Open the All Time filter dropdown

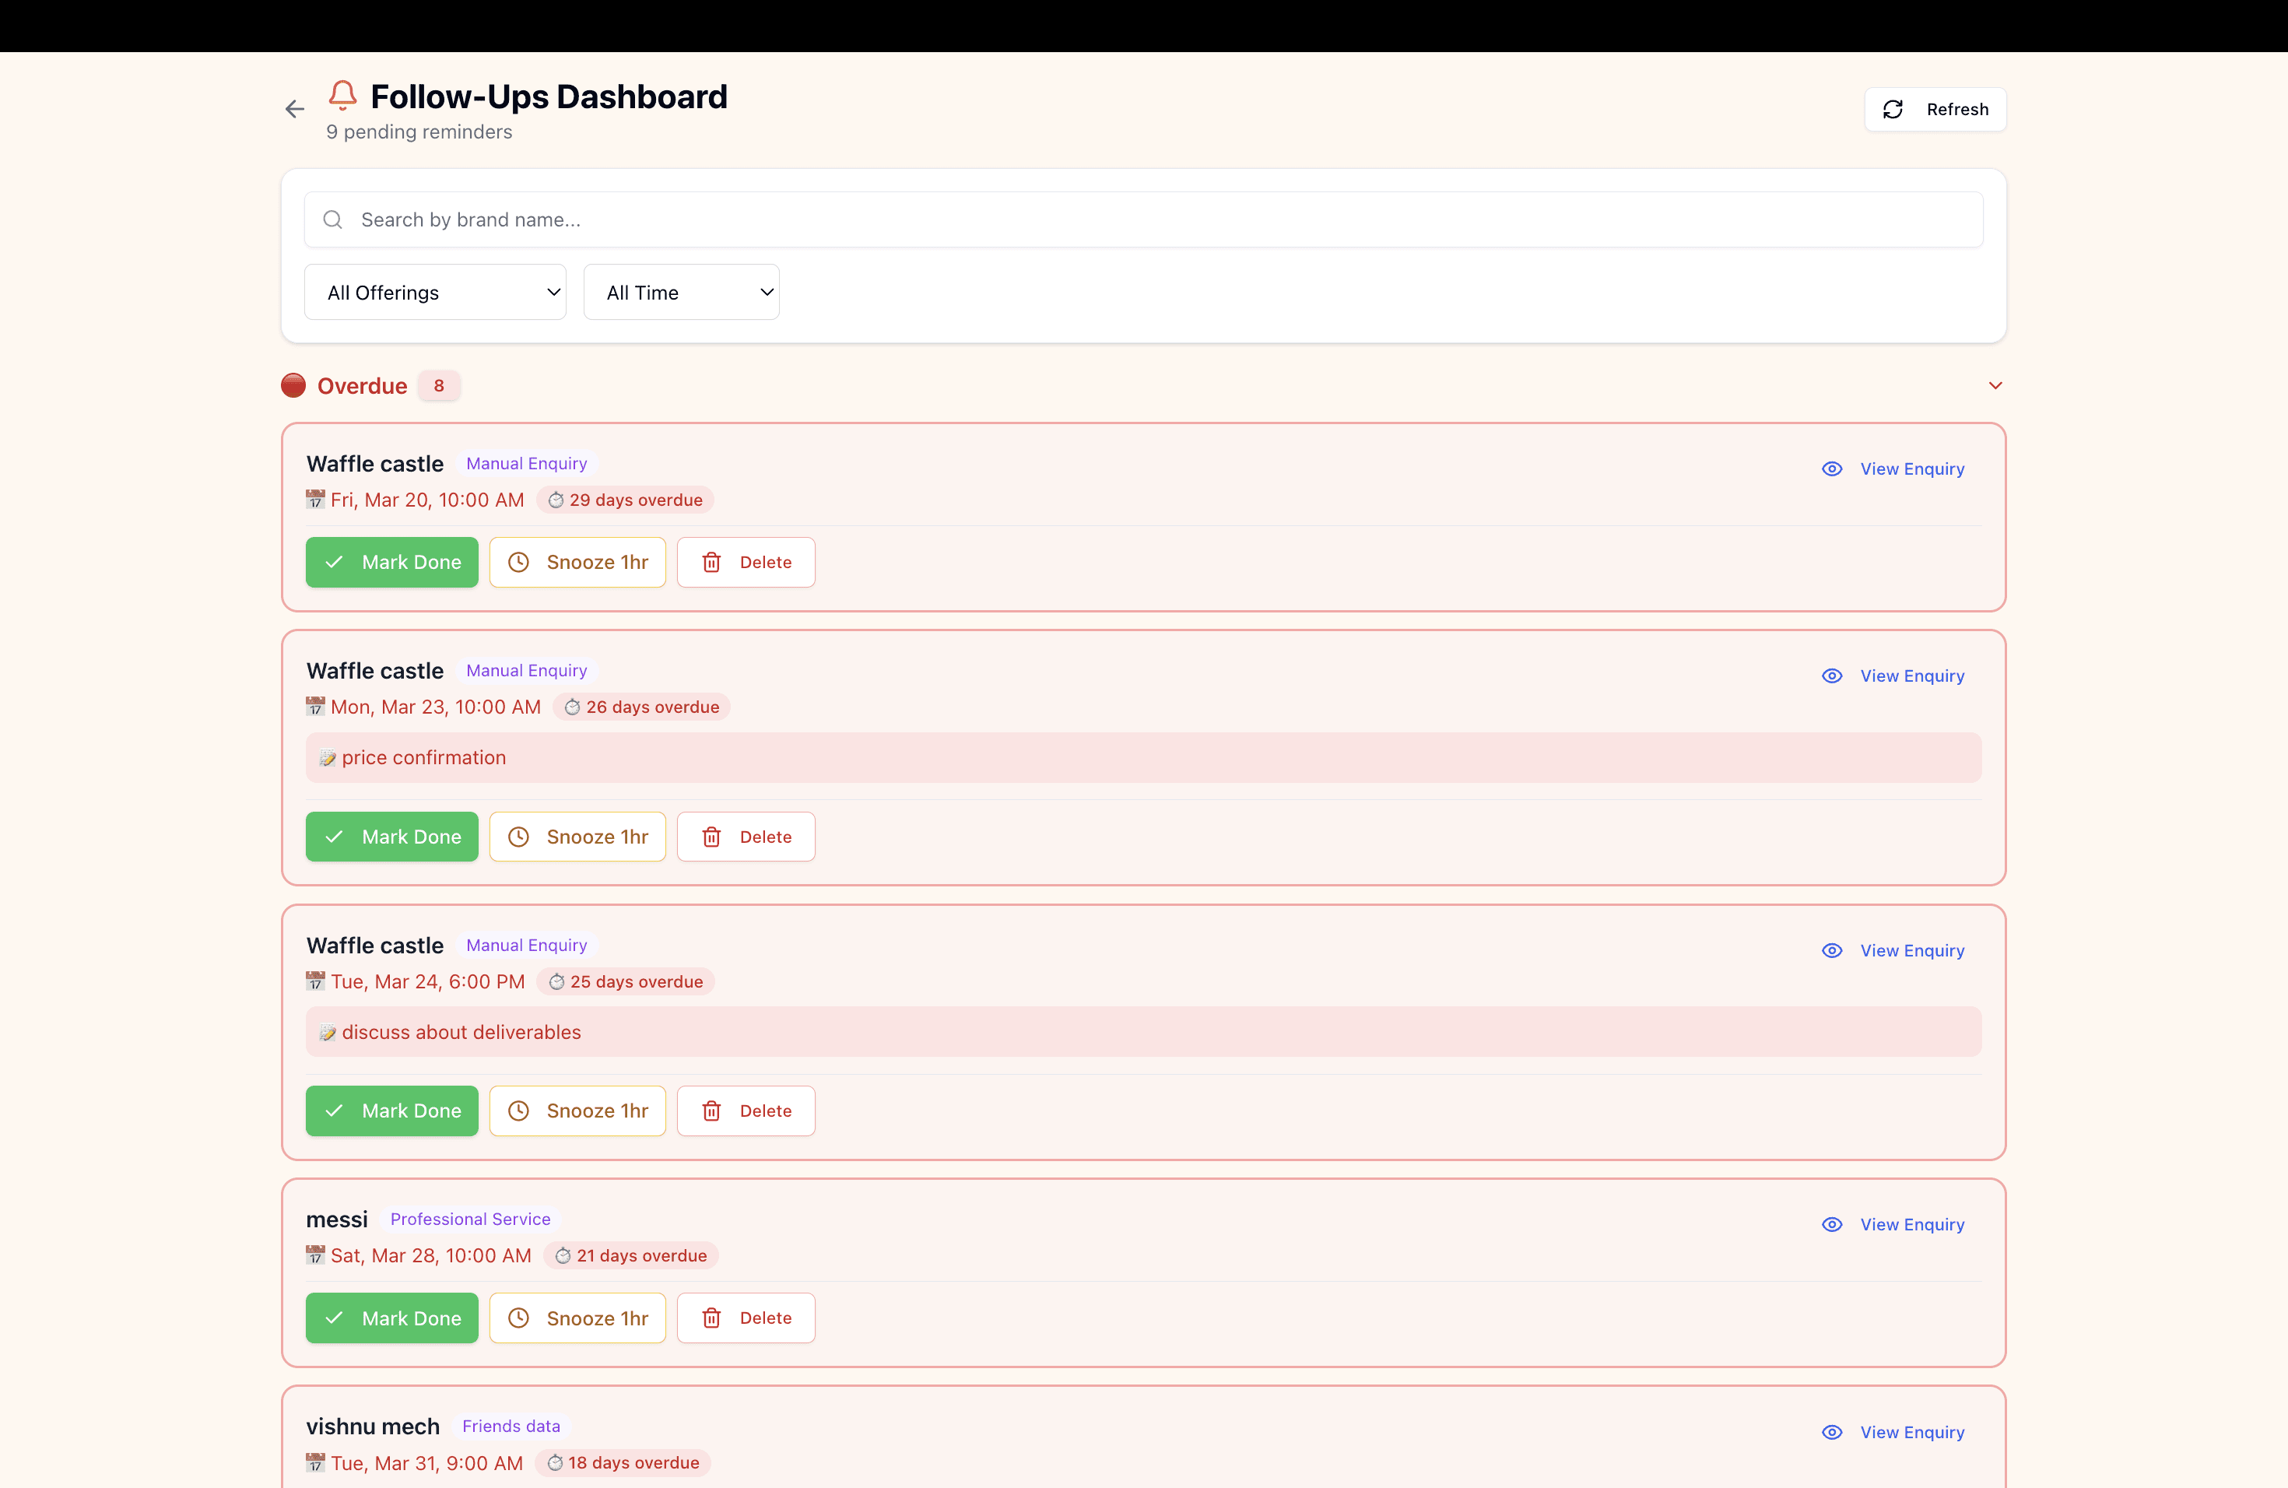click(x=681, y=292)
